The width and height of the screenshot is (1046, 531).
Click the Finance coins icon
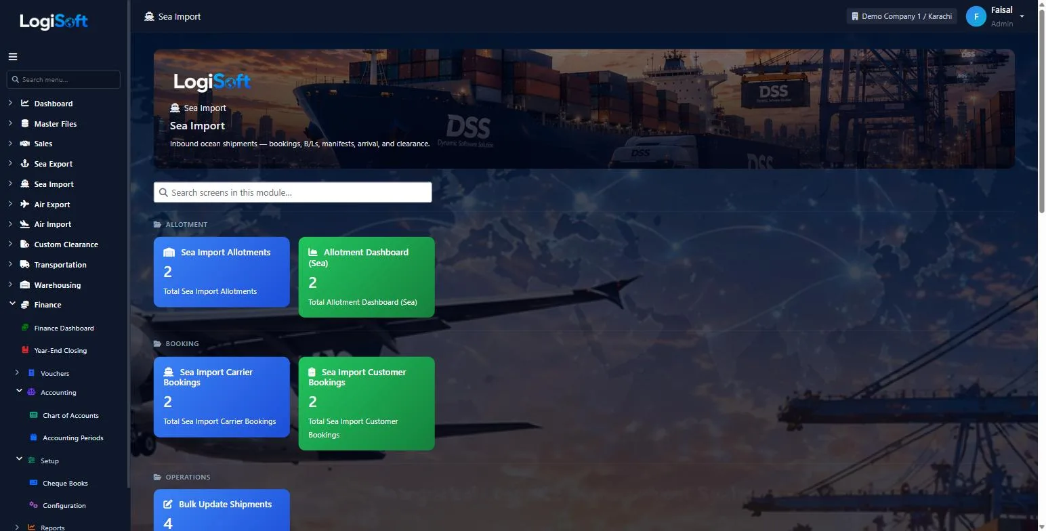25,305
